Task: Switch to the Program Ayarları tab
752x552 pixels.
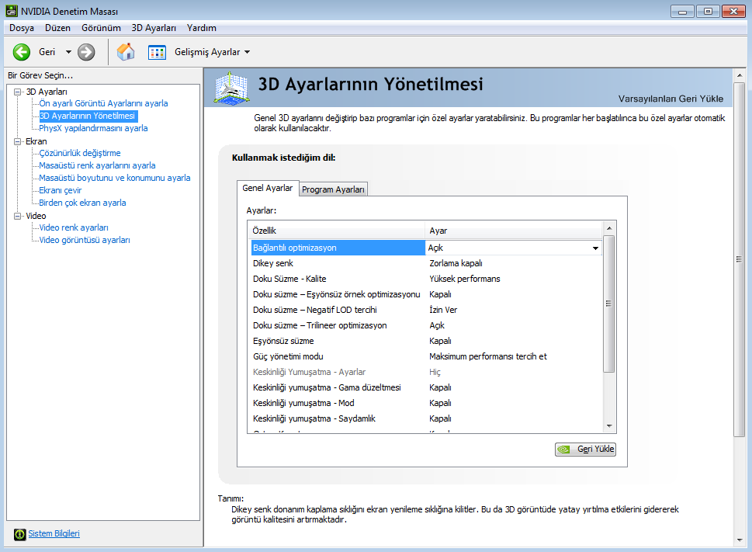Action: coord(333,189)
